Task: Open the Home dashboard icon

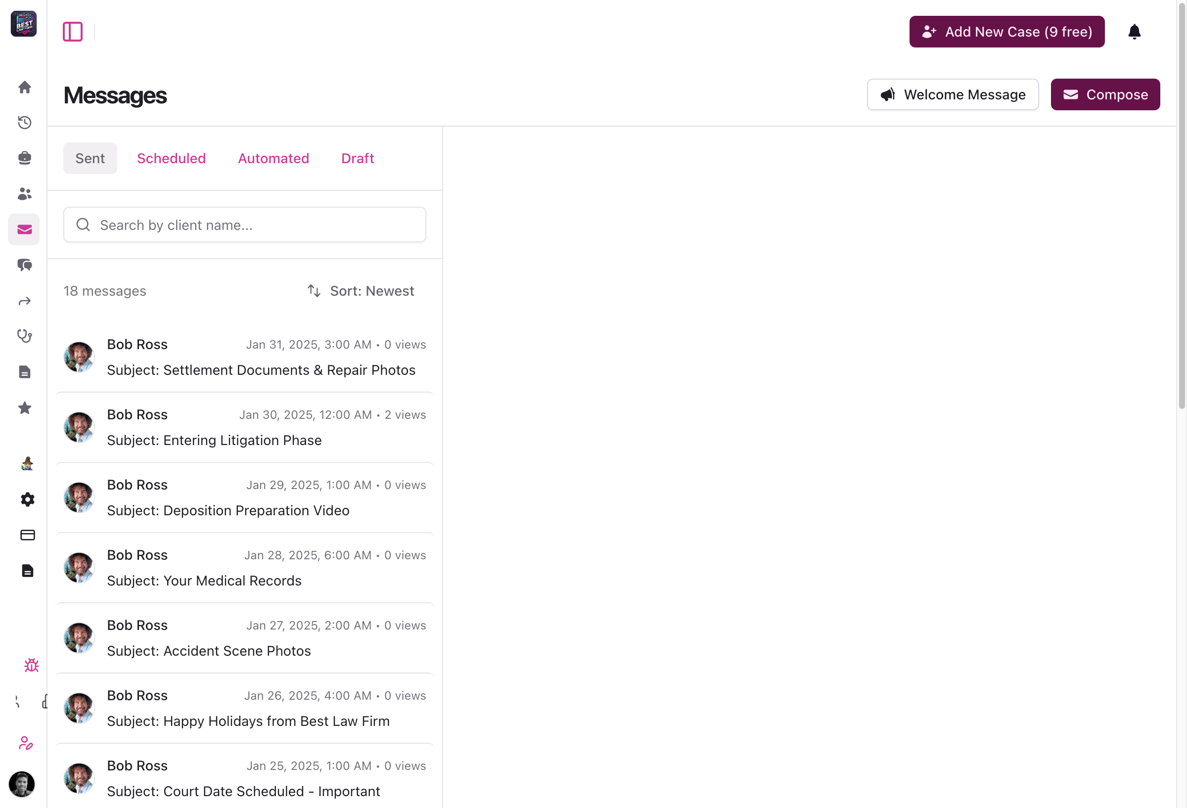Action: [24, 87]
